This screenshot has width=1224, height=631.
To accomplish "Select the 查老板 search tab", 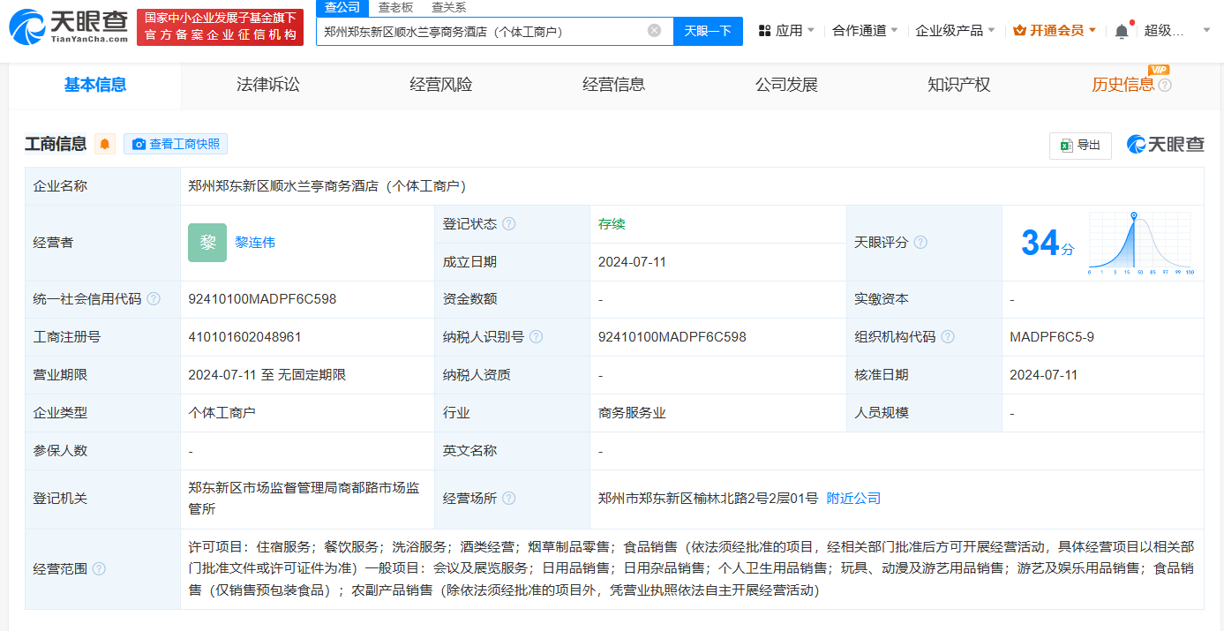I will [x=395, y=7].
